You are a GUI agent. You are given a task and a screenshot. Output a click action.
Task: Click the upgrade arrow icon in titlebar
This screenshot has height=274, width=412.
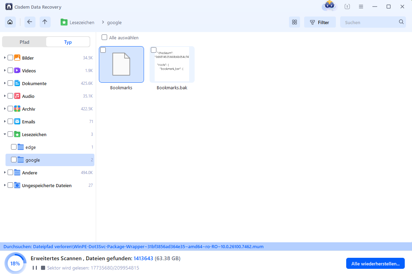tap(347, 7)
